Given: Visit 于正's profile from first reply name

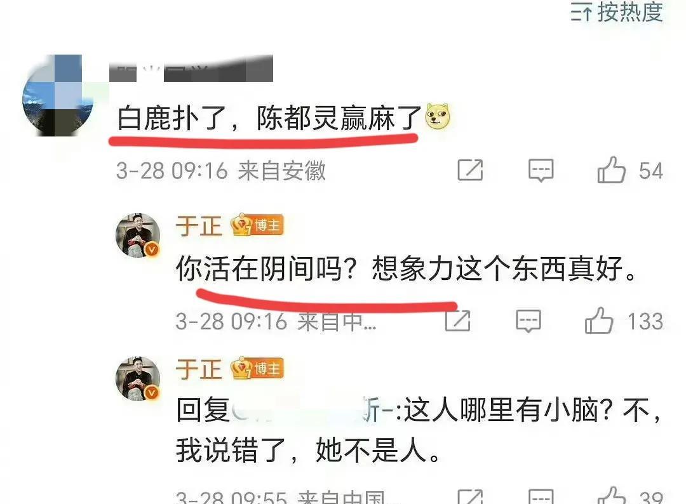Looking at the screenshot, I should point(199,226).
